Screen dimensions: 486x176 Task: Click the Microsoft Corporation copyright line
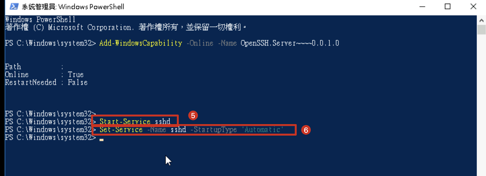click(x=125, y=27)
